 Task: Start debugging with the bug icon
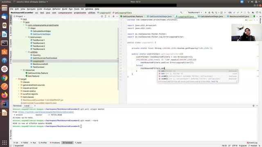pyautogui.click(x=209, y=13)
